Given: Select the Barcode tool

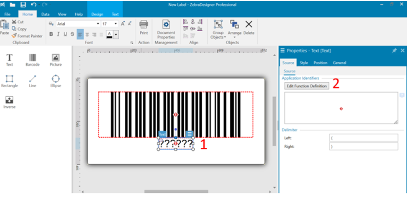Looking at the screenshot, I should [32, 59].
